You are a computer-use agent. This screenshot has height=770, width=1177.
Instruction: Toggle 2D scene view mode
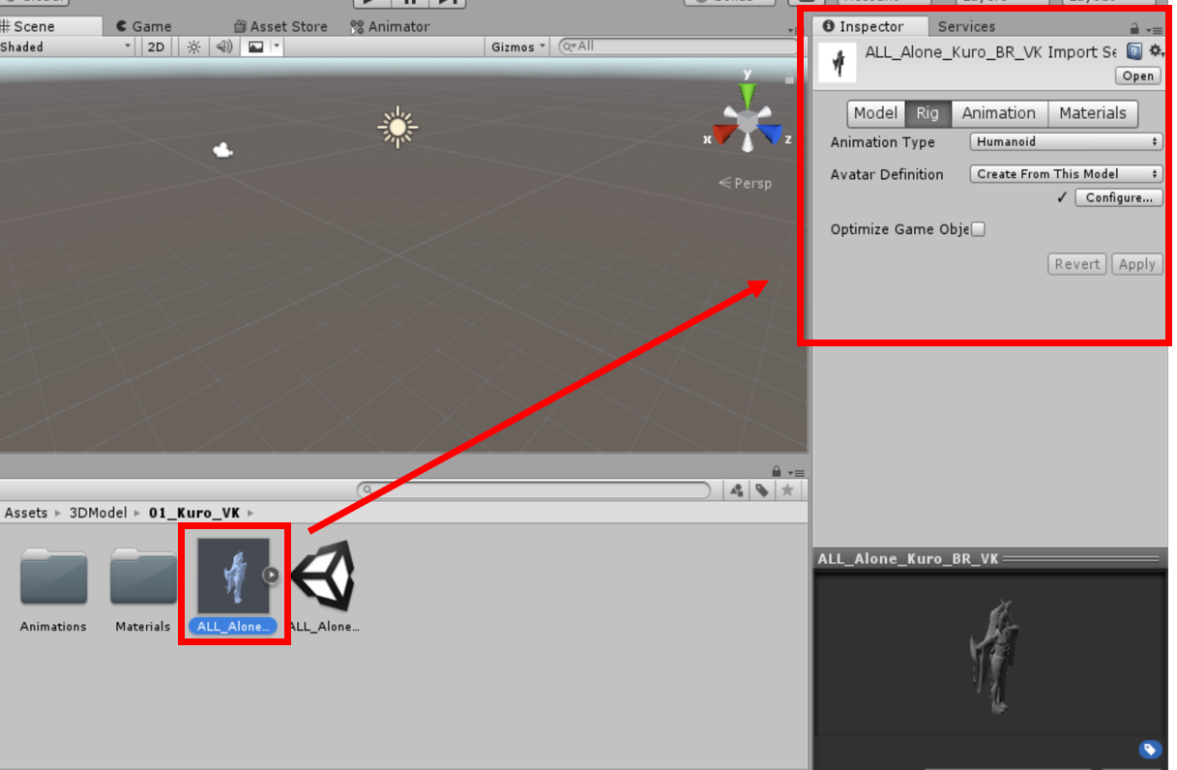[156, 46]
